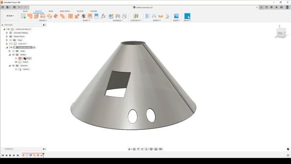Open the Inspect menu dropdown
Screen dimensions: 291x164
pos(157,20)
